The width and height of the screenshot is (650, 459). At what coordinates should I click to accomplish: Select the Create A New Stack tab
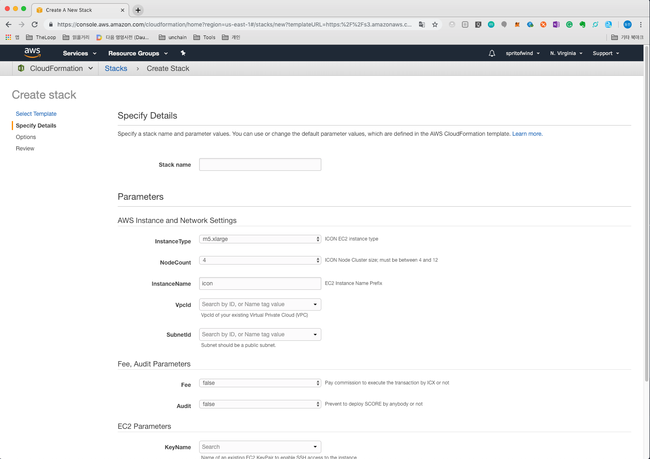(x=81, y=10)
